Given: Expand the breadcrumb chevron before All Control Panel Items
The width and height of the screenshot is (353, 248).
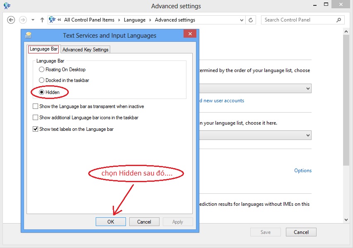Looking at the screenshot, I should tap(59, 19).
